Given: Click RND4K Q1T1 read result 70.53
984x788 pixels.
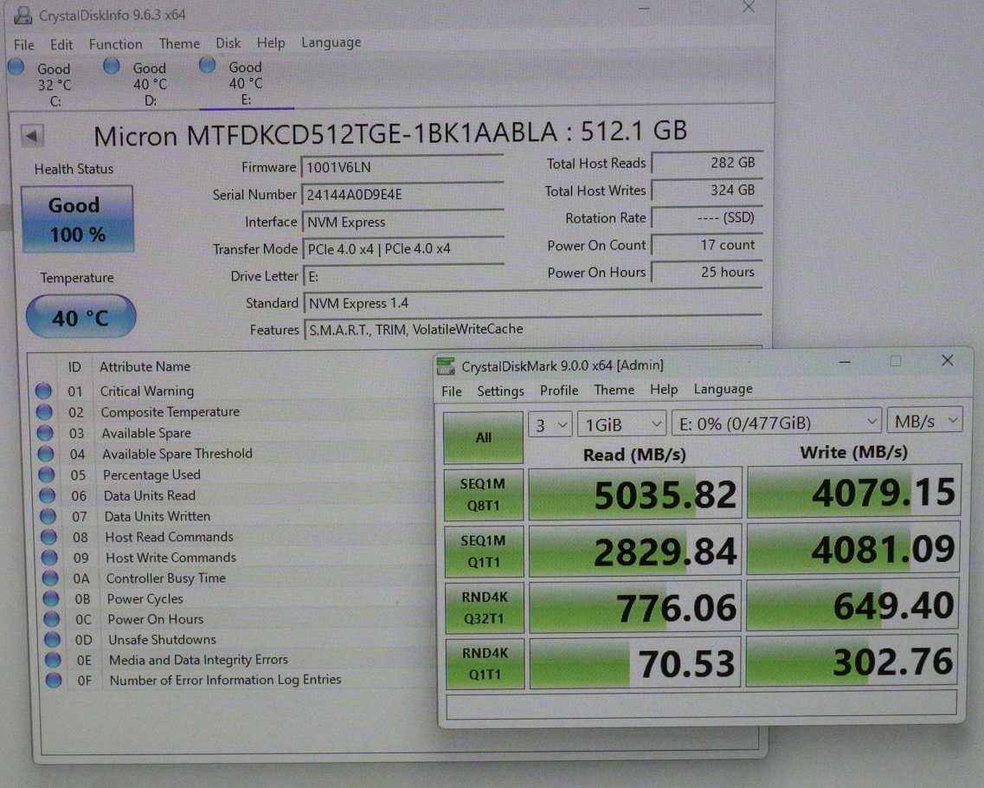Looking at the screenshot, I should coord(635,663).
